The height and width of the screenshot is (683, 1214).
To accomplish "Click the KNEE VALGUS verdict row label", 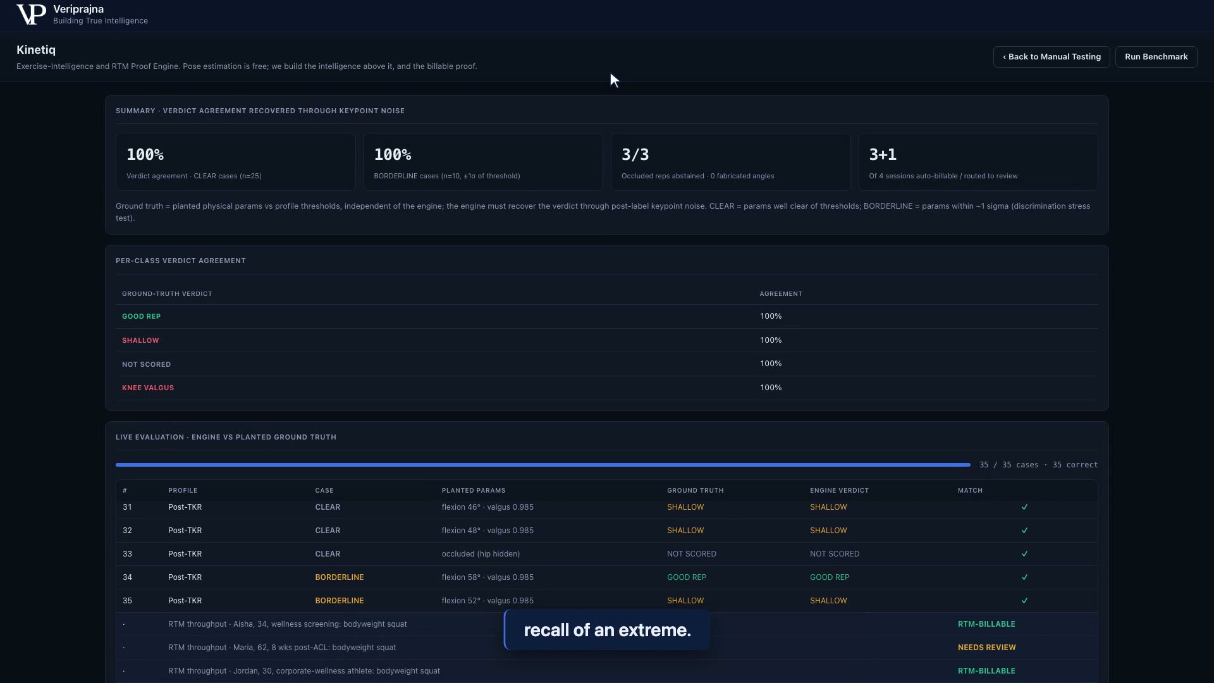I will click(x=148, y=388).
